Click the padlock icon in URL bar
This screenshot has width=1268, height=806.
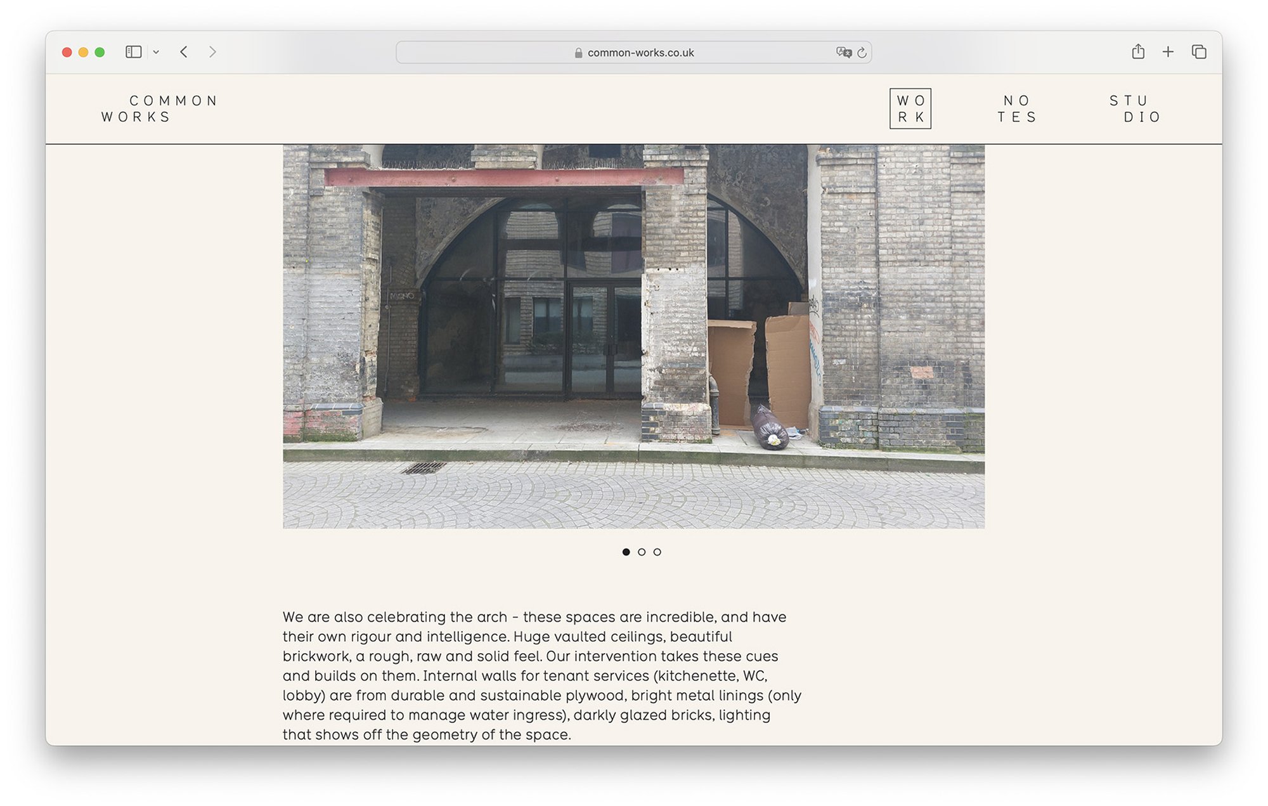578,53
